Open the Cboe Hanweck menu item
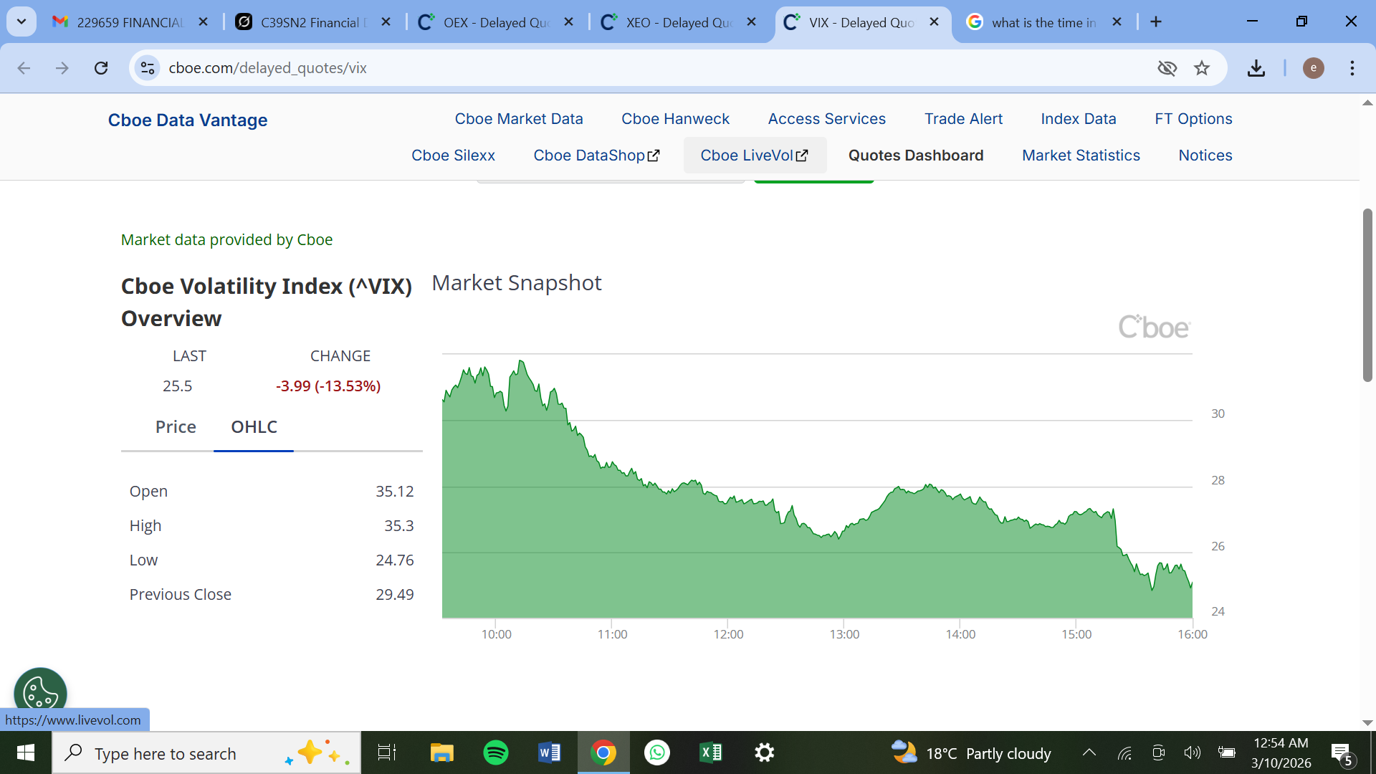Screen dimensions: 1376x774 click(675, 119)
